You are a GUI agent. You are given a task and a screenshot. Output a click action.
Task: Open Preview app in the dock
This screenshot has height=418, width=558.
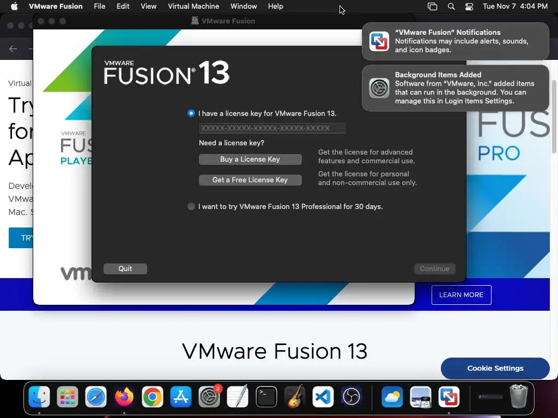(420, 397)
